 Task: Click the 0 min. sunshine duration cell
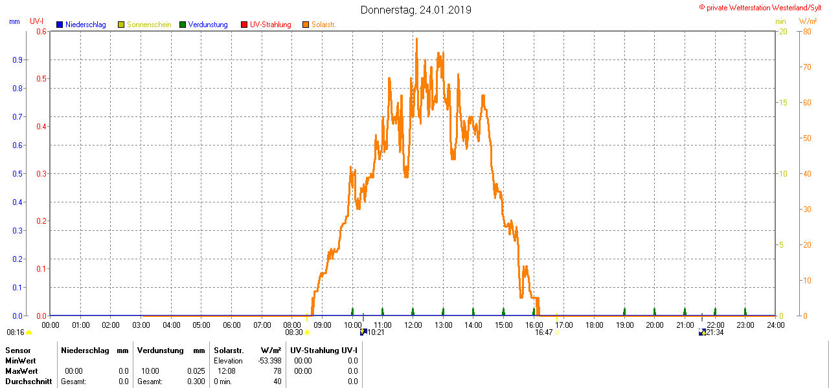tap(223, 382)
